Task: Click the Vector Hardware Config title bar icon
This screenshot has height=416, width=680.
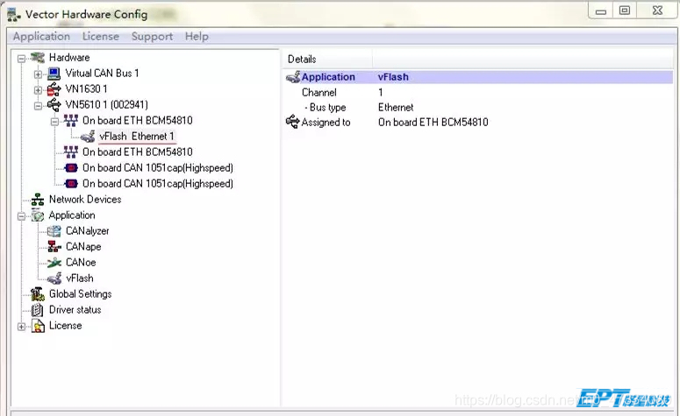Action: 13,15
